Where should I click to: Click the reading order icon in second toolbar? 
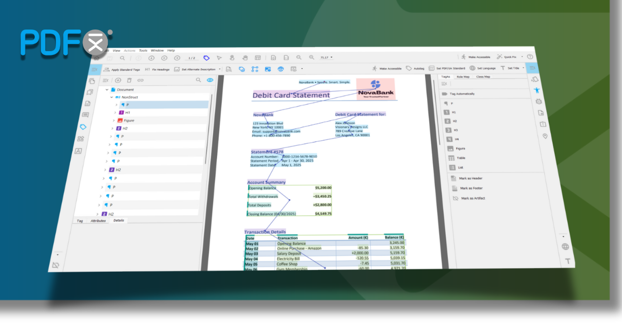pos(255,69)
